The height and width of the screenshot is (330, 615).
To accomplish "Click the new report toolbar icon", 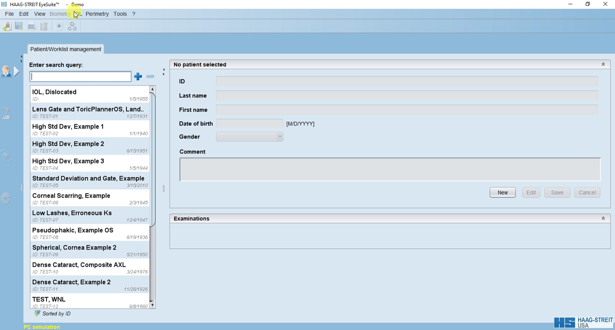I will [7, 26].
